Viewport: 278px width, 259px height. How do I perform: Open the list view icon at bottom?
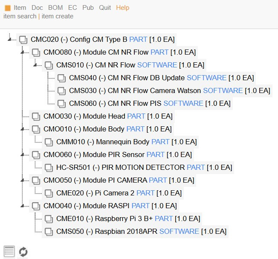tap(9, 251)
